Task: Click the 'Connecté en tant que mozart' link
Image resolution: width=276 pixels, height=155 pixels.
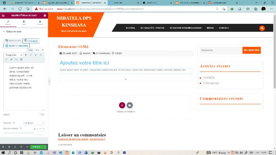Action: [x=73, y=139]
